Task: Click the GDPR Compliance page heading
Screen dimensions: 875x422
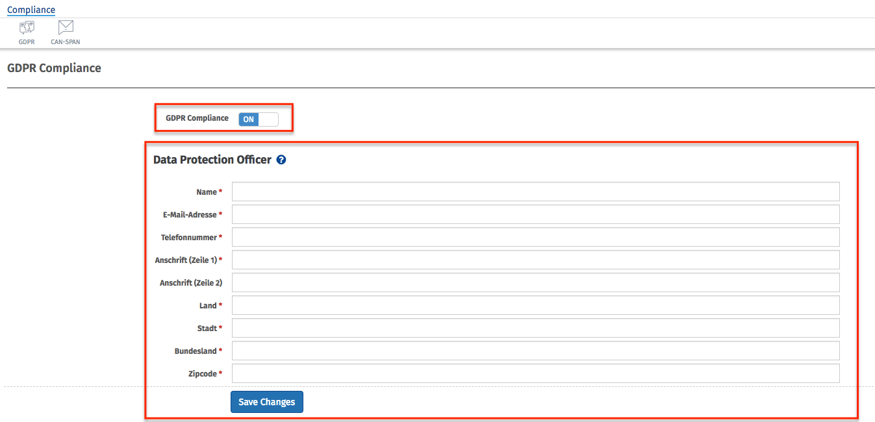Action: coord(54,68)
